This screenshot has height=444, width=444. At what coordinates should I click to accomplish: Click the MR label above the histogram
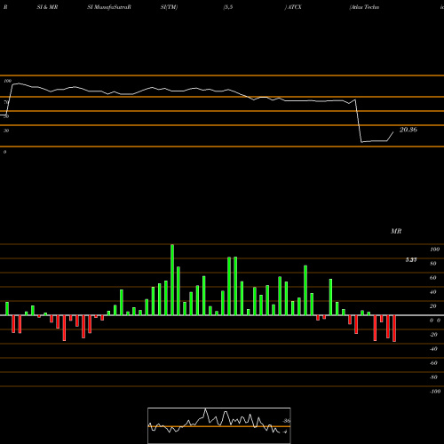[396, 231]
